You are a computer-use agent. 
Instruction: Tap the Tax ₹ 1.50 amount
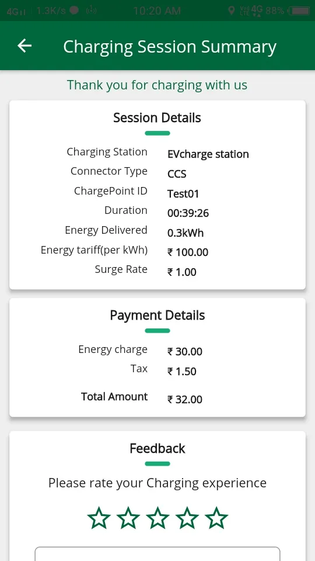click(x=182, y=372)
